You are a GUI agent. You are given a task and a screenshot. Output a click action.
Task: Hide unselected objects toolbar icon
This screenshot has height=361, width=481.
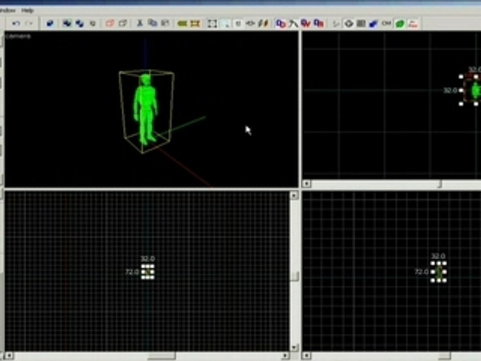[123, 24]
